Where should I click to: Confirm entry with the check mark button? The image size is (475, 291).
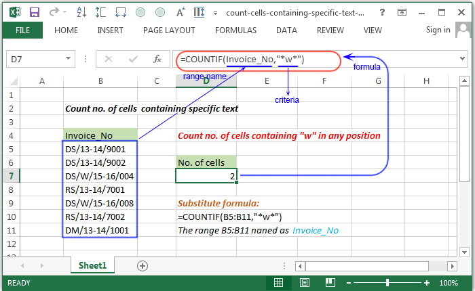tap(133, 59)
